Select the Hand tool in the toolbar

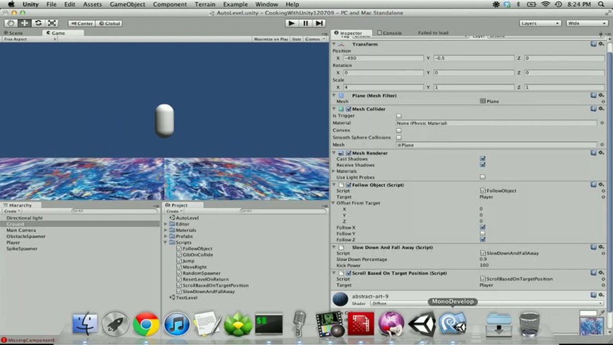click(11, 23)
